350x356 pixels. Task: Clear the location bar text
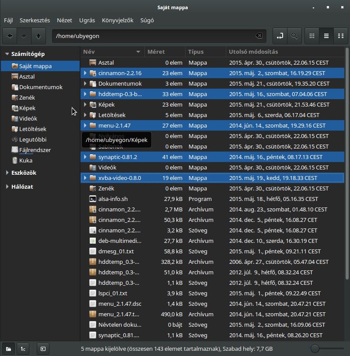[x=259, y=36]
